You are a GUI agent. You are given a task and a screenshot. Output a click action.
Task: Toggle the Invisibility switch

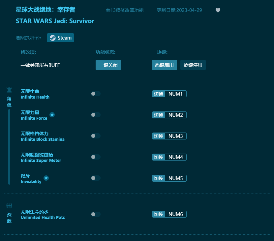click(96, 178)
